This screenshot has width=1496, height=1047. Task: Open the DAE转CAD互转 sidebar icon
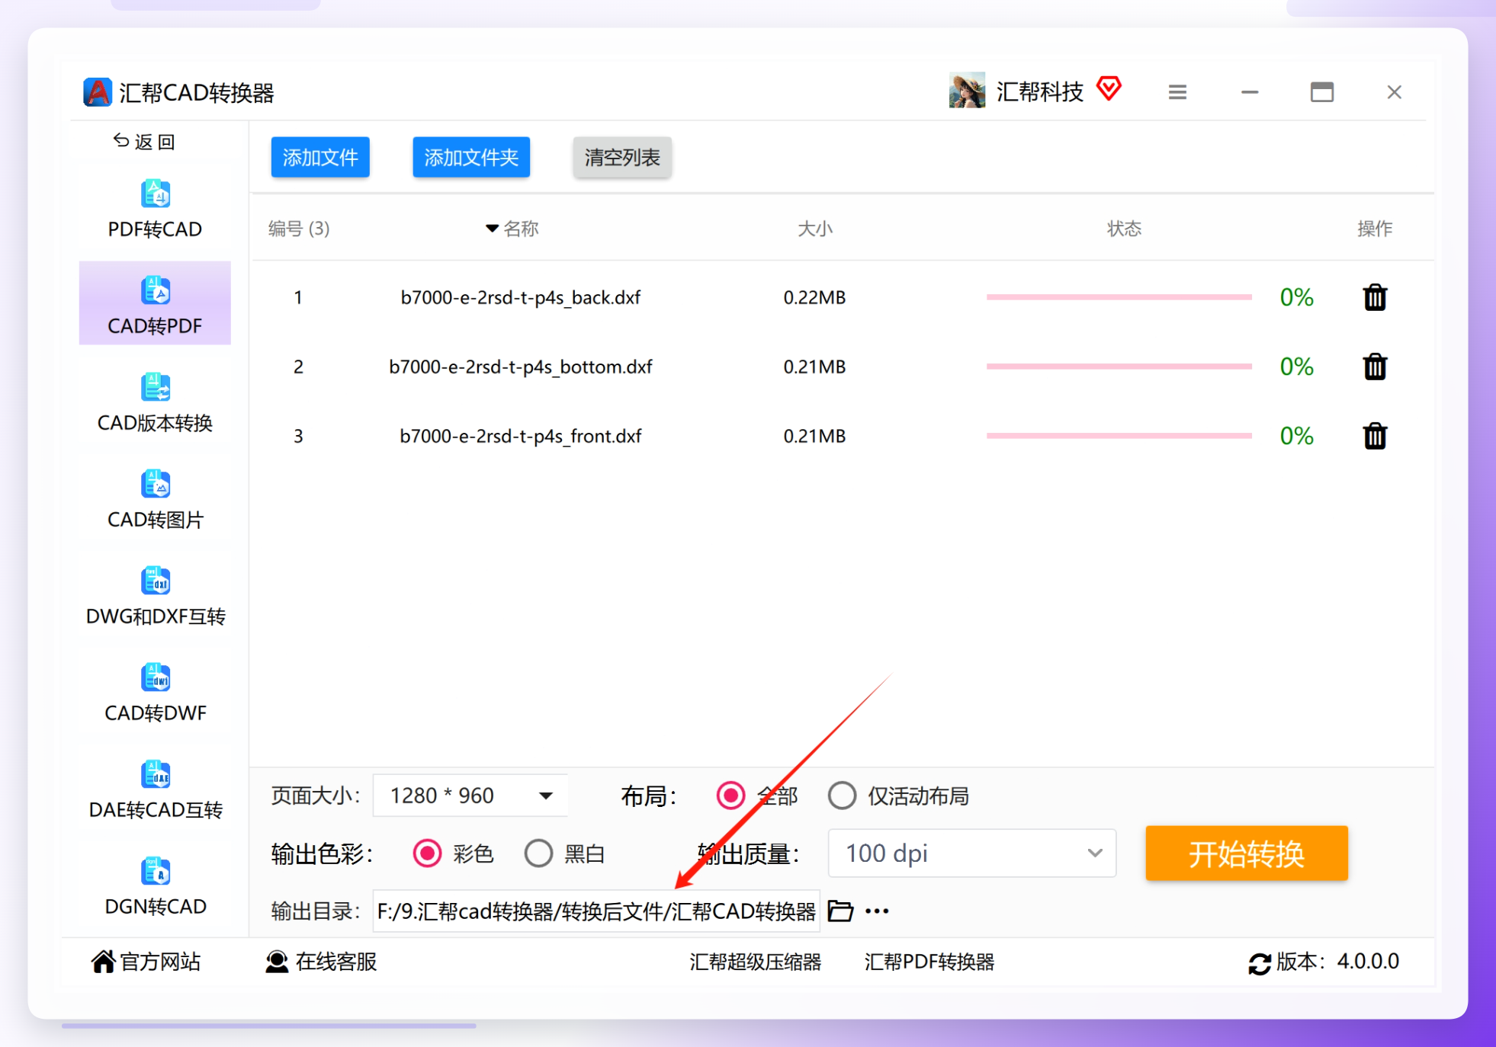[x=156, y=774]
